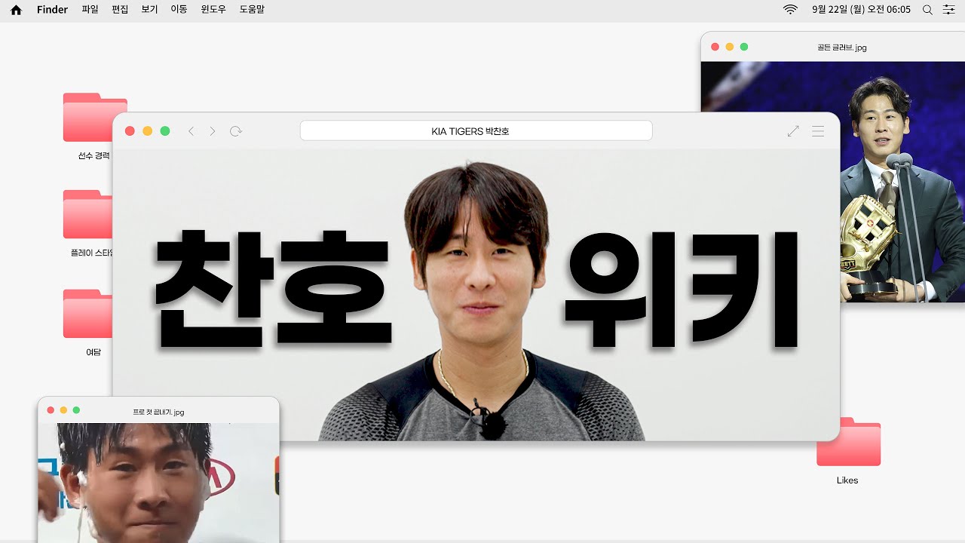Click the date and time in the menu bar
965x543 pixels.
[861, 10]
